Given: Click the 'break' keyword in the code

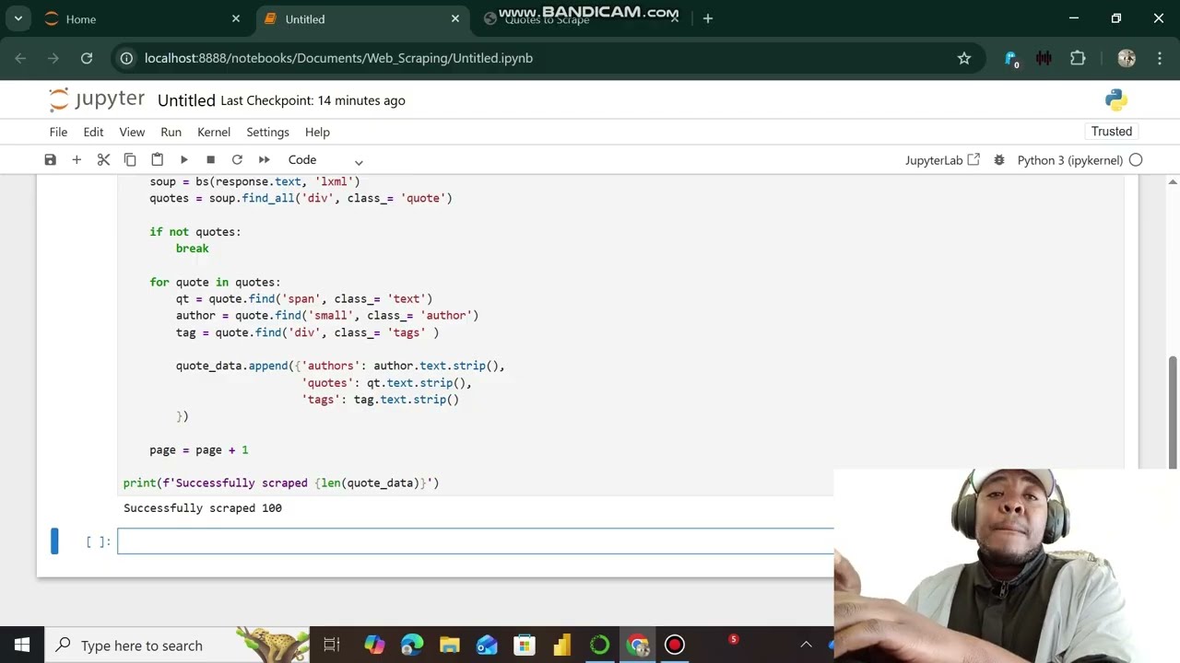Looking at the screenshot, I should click(193, 249).
